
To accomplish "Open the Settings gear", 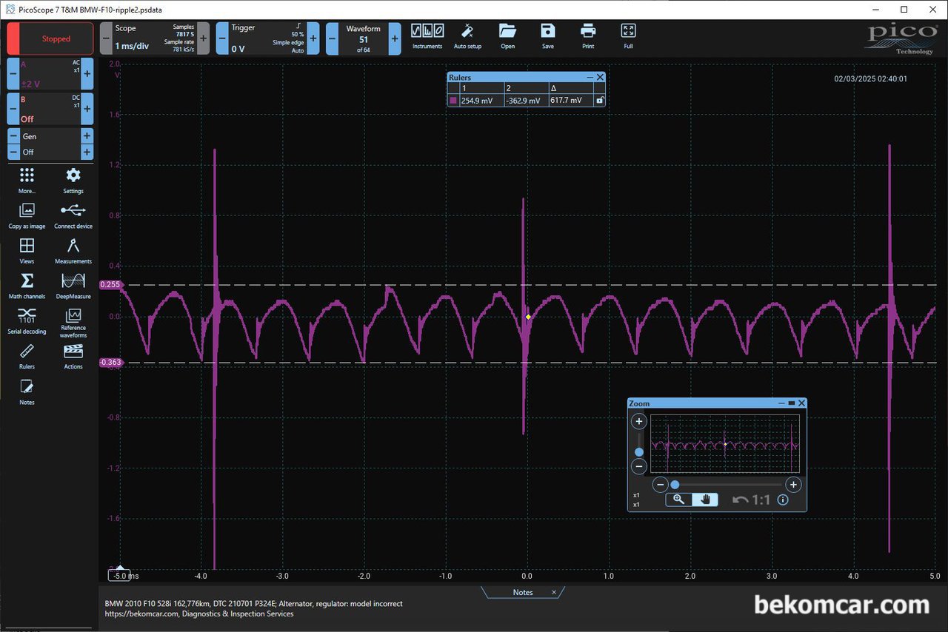I will pos(73,180).
